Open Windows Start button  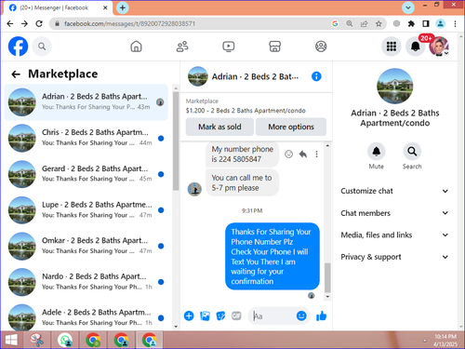[x=11, y=341]
